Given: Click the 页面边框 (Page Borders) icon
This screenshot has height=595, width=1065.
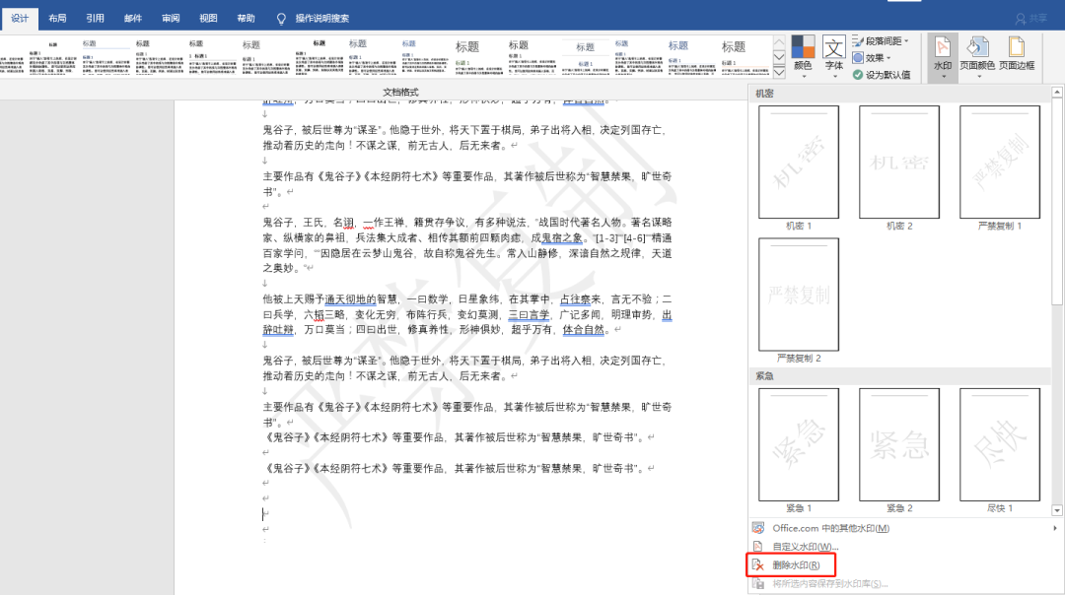Looking at the screenshot, I should coord(1016,48).
